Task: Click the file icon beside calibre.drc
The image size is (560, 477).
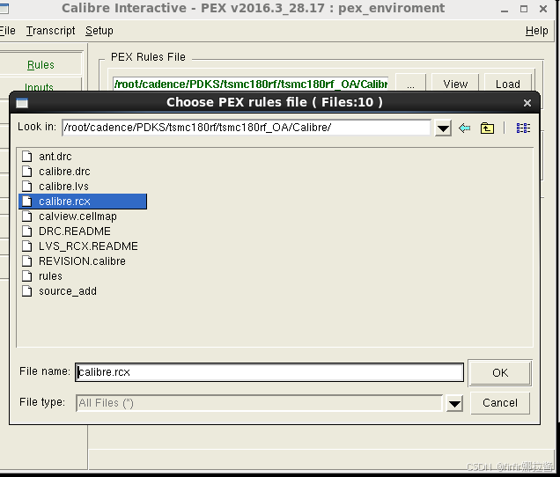Action: 26,172
